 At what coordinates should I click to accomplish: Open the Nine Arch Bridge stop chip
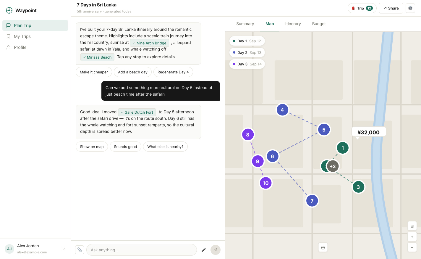[x=150, y=43]
